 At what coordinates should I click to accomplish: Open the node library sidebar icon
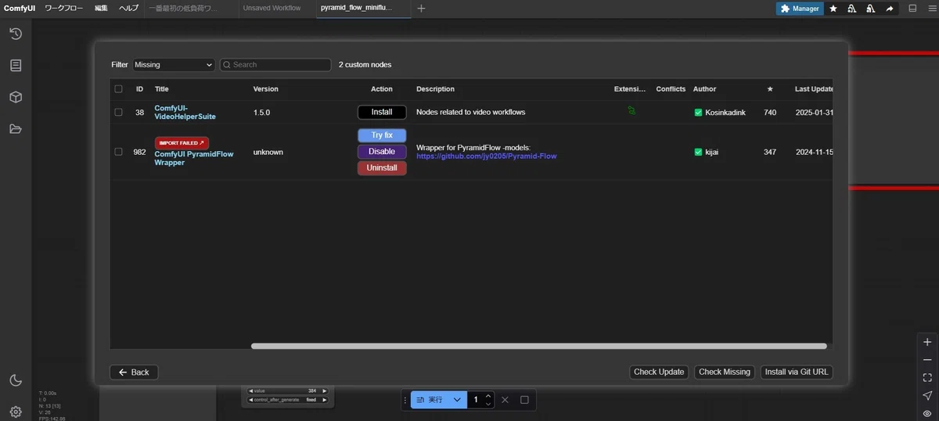pos(16,66)
